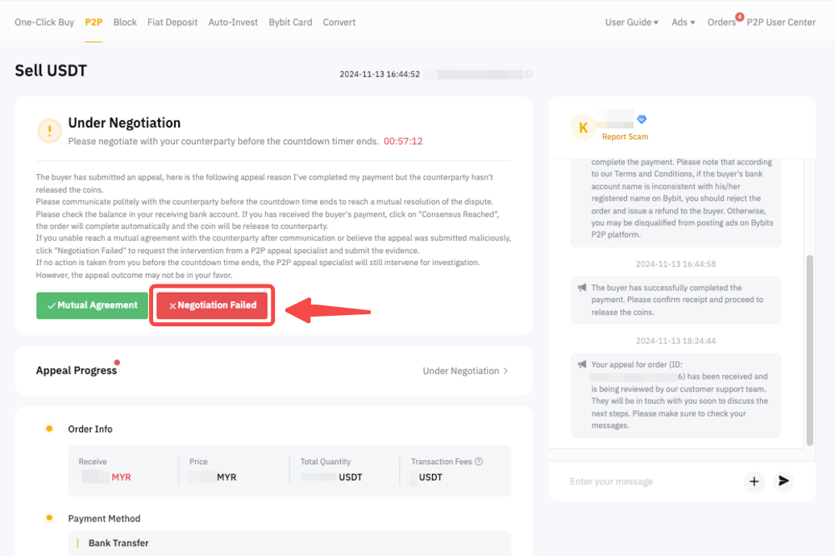This screenshot has height=556, width=835.
Task: Focus the Enter your message field
Action: [645, 482]
